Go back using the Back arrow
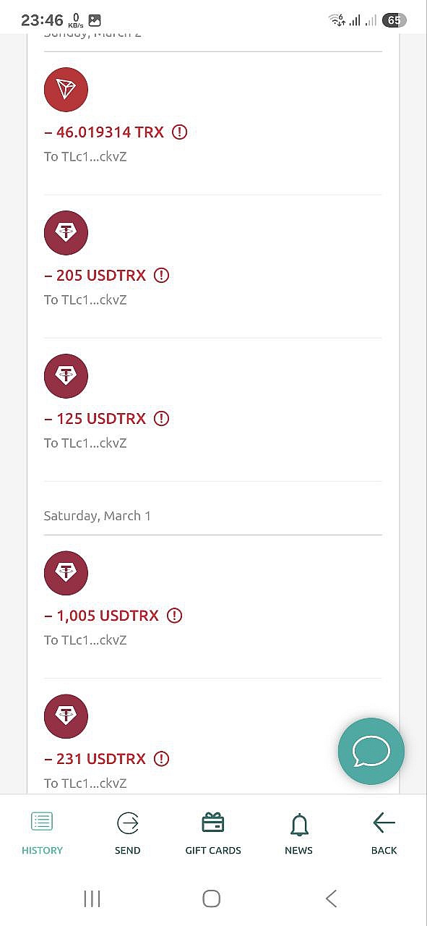Image resolution: width=427 pixels, height=926 pixels. click(x=384, y=833)
